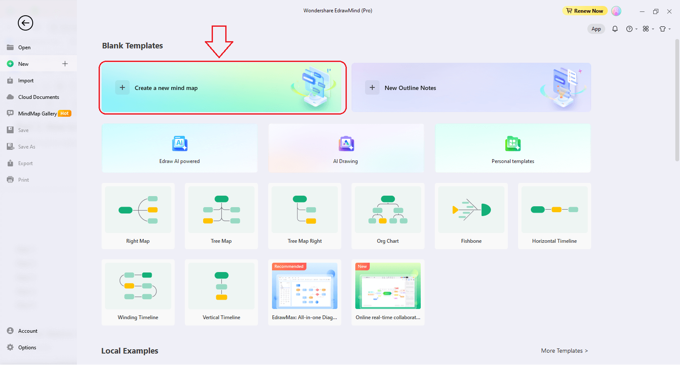Select the Winding Timeline template
This screenshot has width=680, height=365.
click(x=138, y=292)
